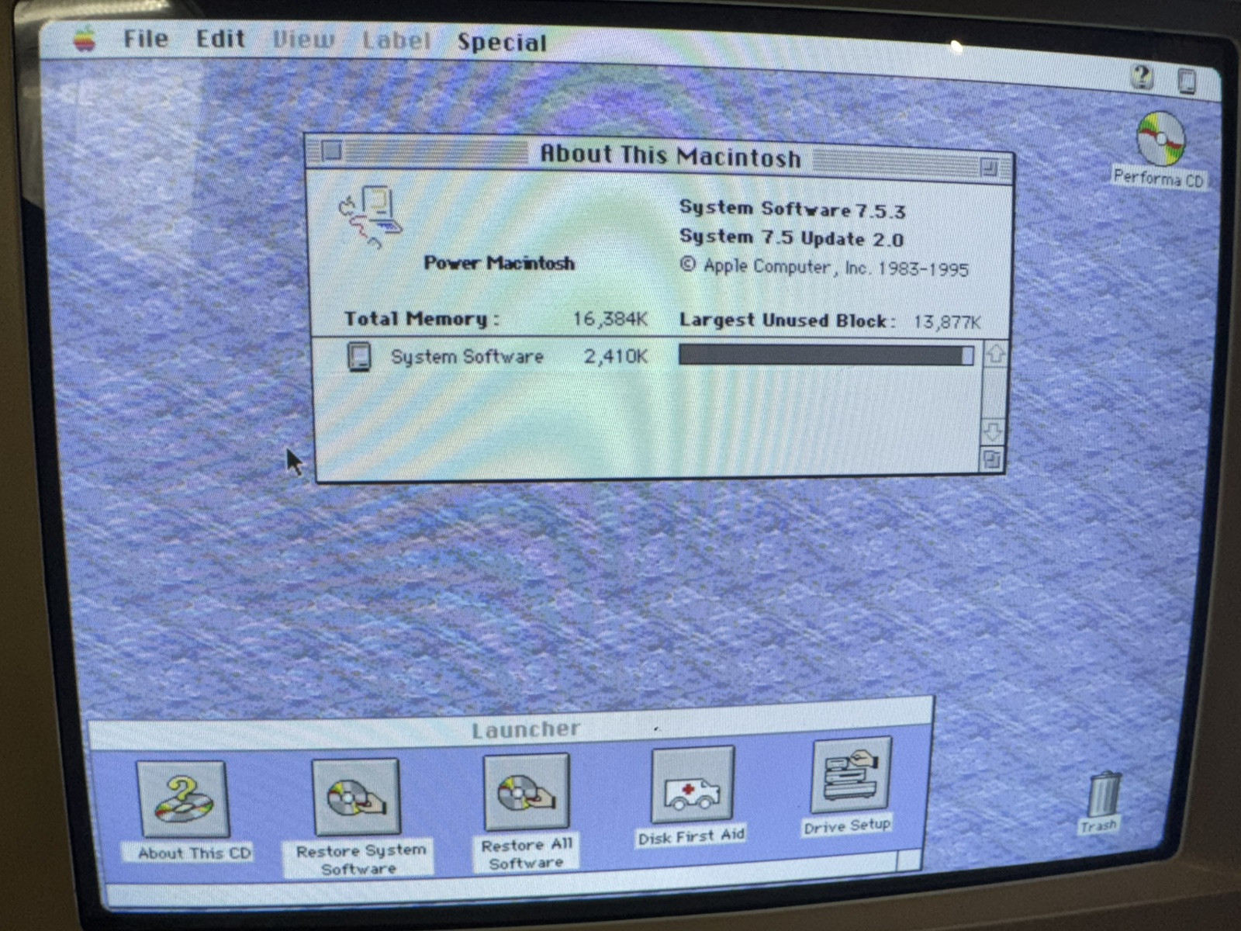Close the About This Macintosh window
This screenshot has width=1241, height=931.
(332, 151)
